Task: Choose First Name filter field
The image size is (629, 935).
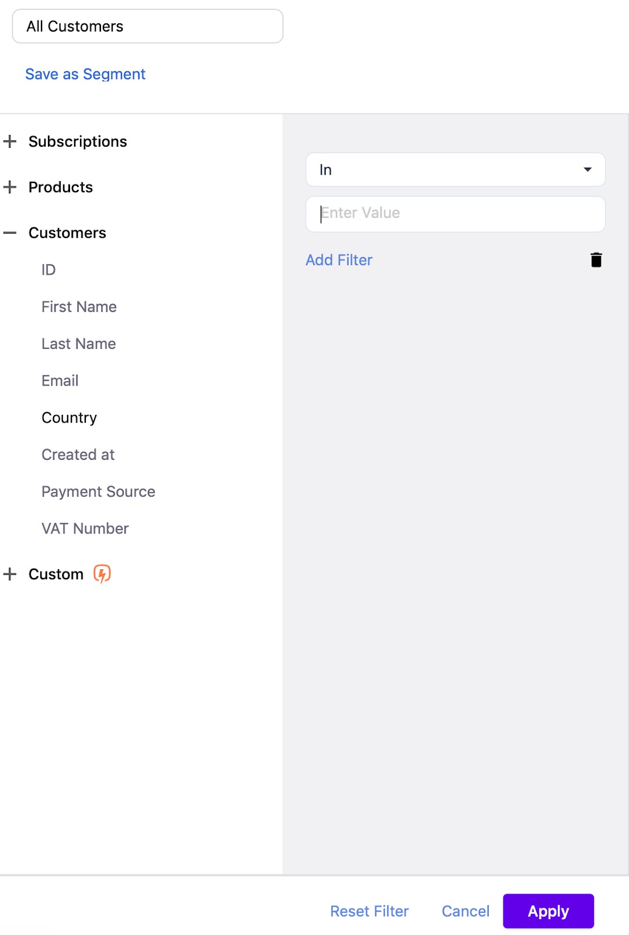Action: [79, 307]
